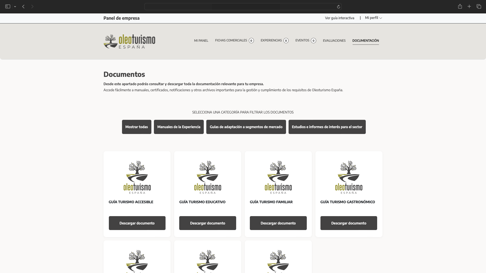Expand the sidebar options chevron
This screenshot has width=486, height=273.
[15, 7]
